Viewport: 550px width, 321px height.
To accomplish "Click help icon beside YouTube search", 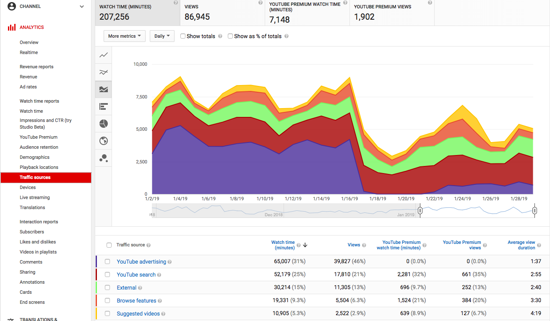I will coord(159,275).
